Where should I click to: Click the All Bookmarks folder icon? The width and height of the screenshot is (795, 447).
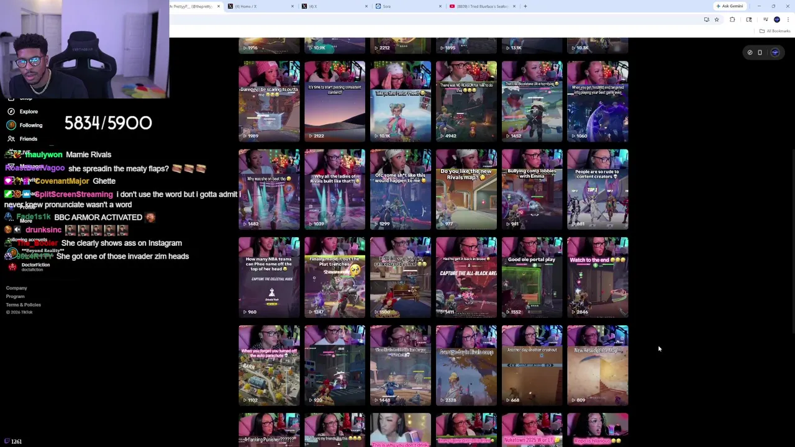[762, 31]
